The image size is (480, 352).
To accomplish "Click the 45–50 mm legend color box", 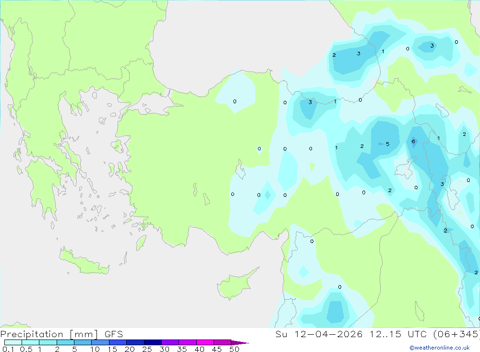I will coord(223,342).
